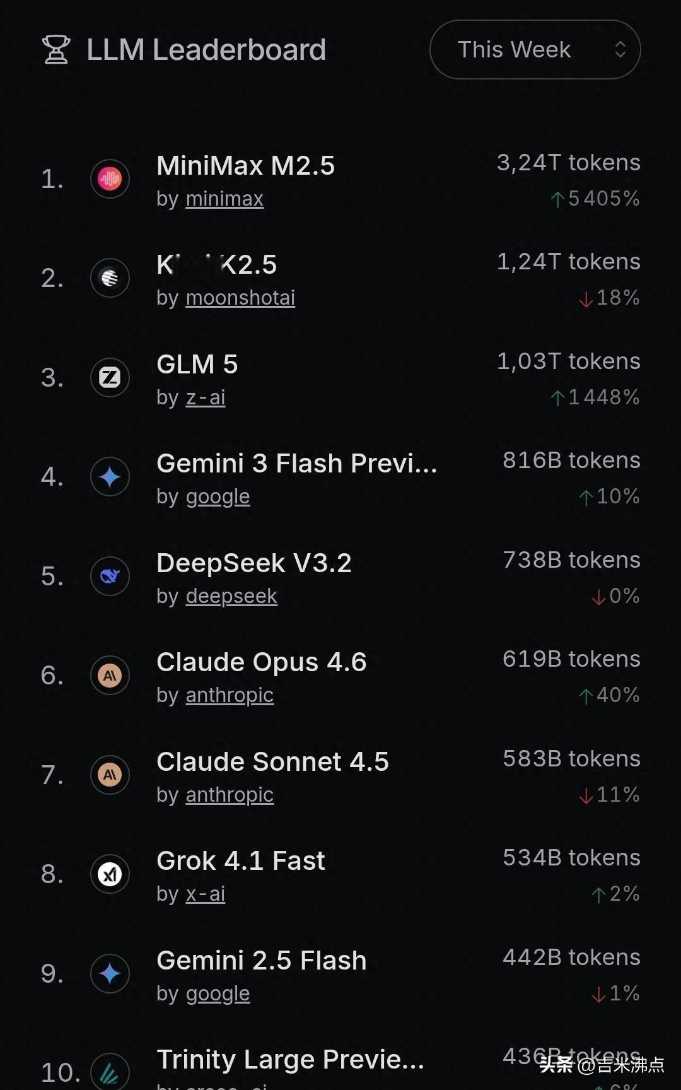Click the DeepSeek whale icon
681x1090 pixels.
pyautogui.click(x=110, y=576)
